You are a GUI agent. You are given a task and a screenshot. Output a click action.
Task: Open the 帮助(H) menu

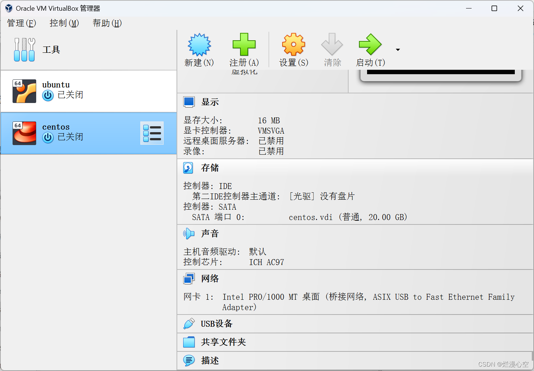107,23
